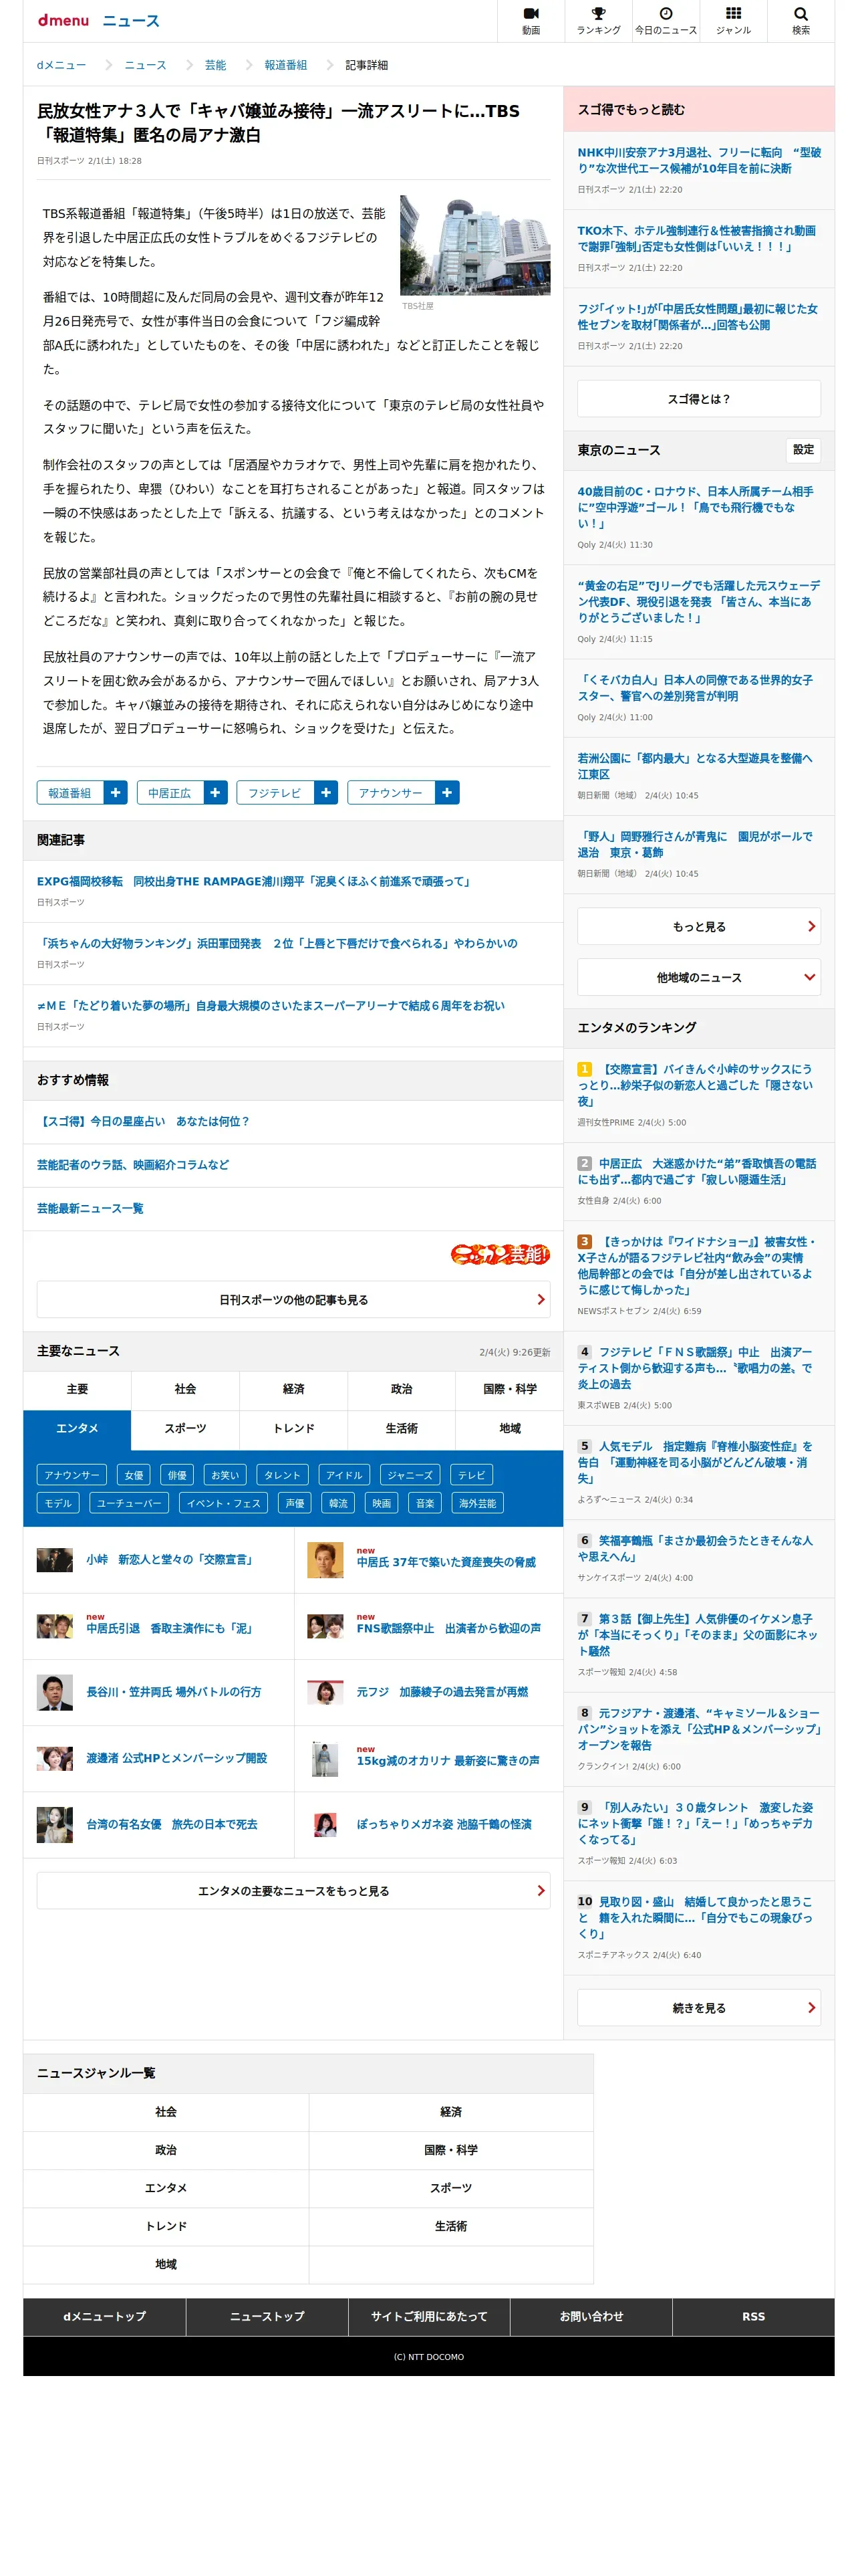Open 芸能最新ニュース一覧 link
Image resolution: width=858 pixels, height=2576 pixels.
pos(90,1208)
